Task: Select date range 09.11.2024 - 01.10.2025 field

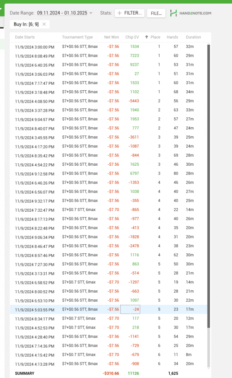Action: tap(62, 13)
